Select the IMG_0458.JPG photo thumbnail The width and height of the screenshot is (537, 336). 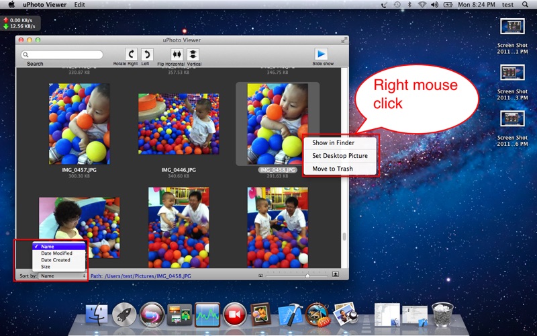coord(277,124)
